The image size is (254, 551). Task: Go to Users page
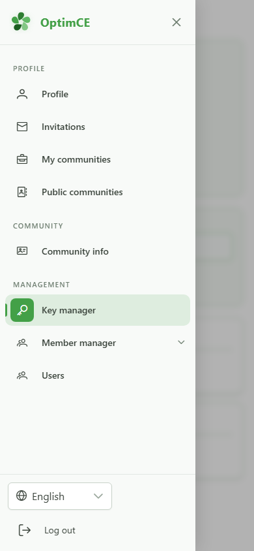[98, 375]
